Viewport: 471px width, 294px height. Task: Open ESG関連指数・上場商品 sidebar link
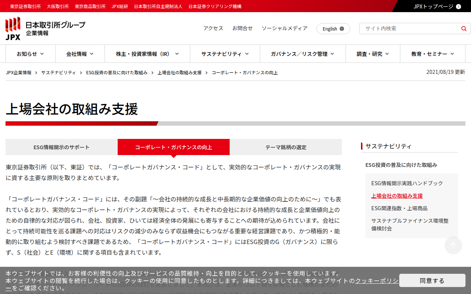tap(399, 208)
